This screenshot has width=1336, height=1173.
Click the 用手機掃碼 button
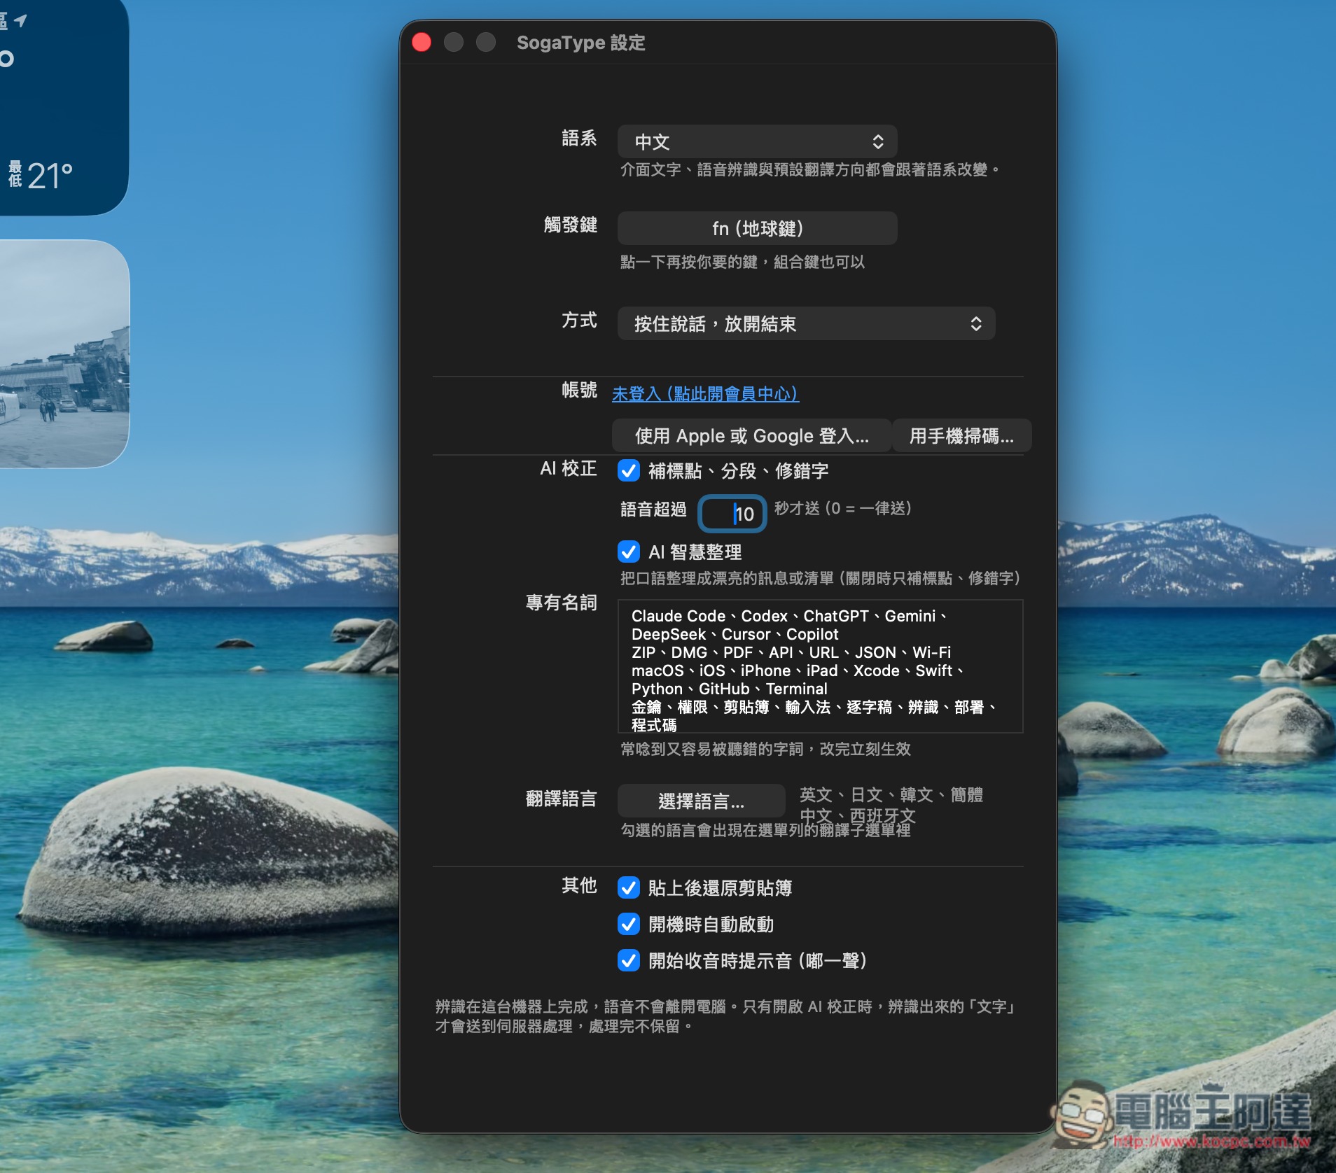click(961, 436)
